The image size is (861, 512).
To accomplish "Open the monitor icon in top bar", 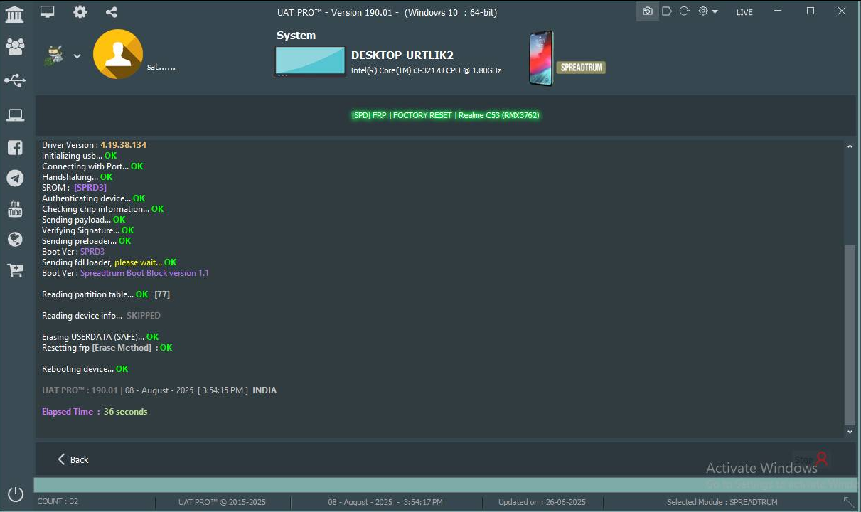I will point(47,12).
